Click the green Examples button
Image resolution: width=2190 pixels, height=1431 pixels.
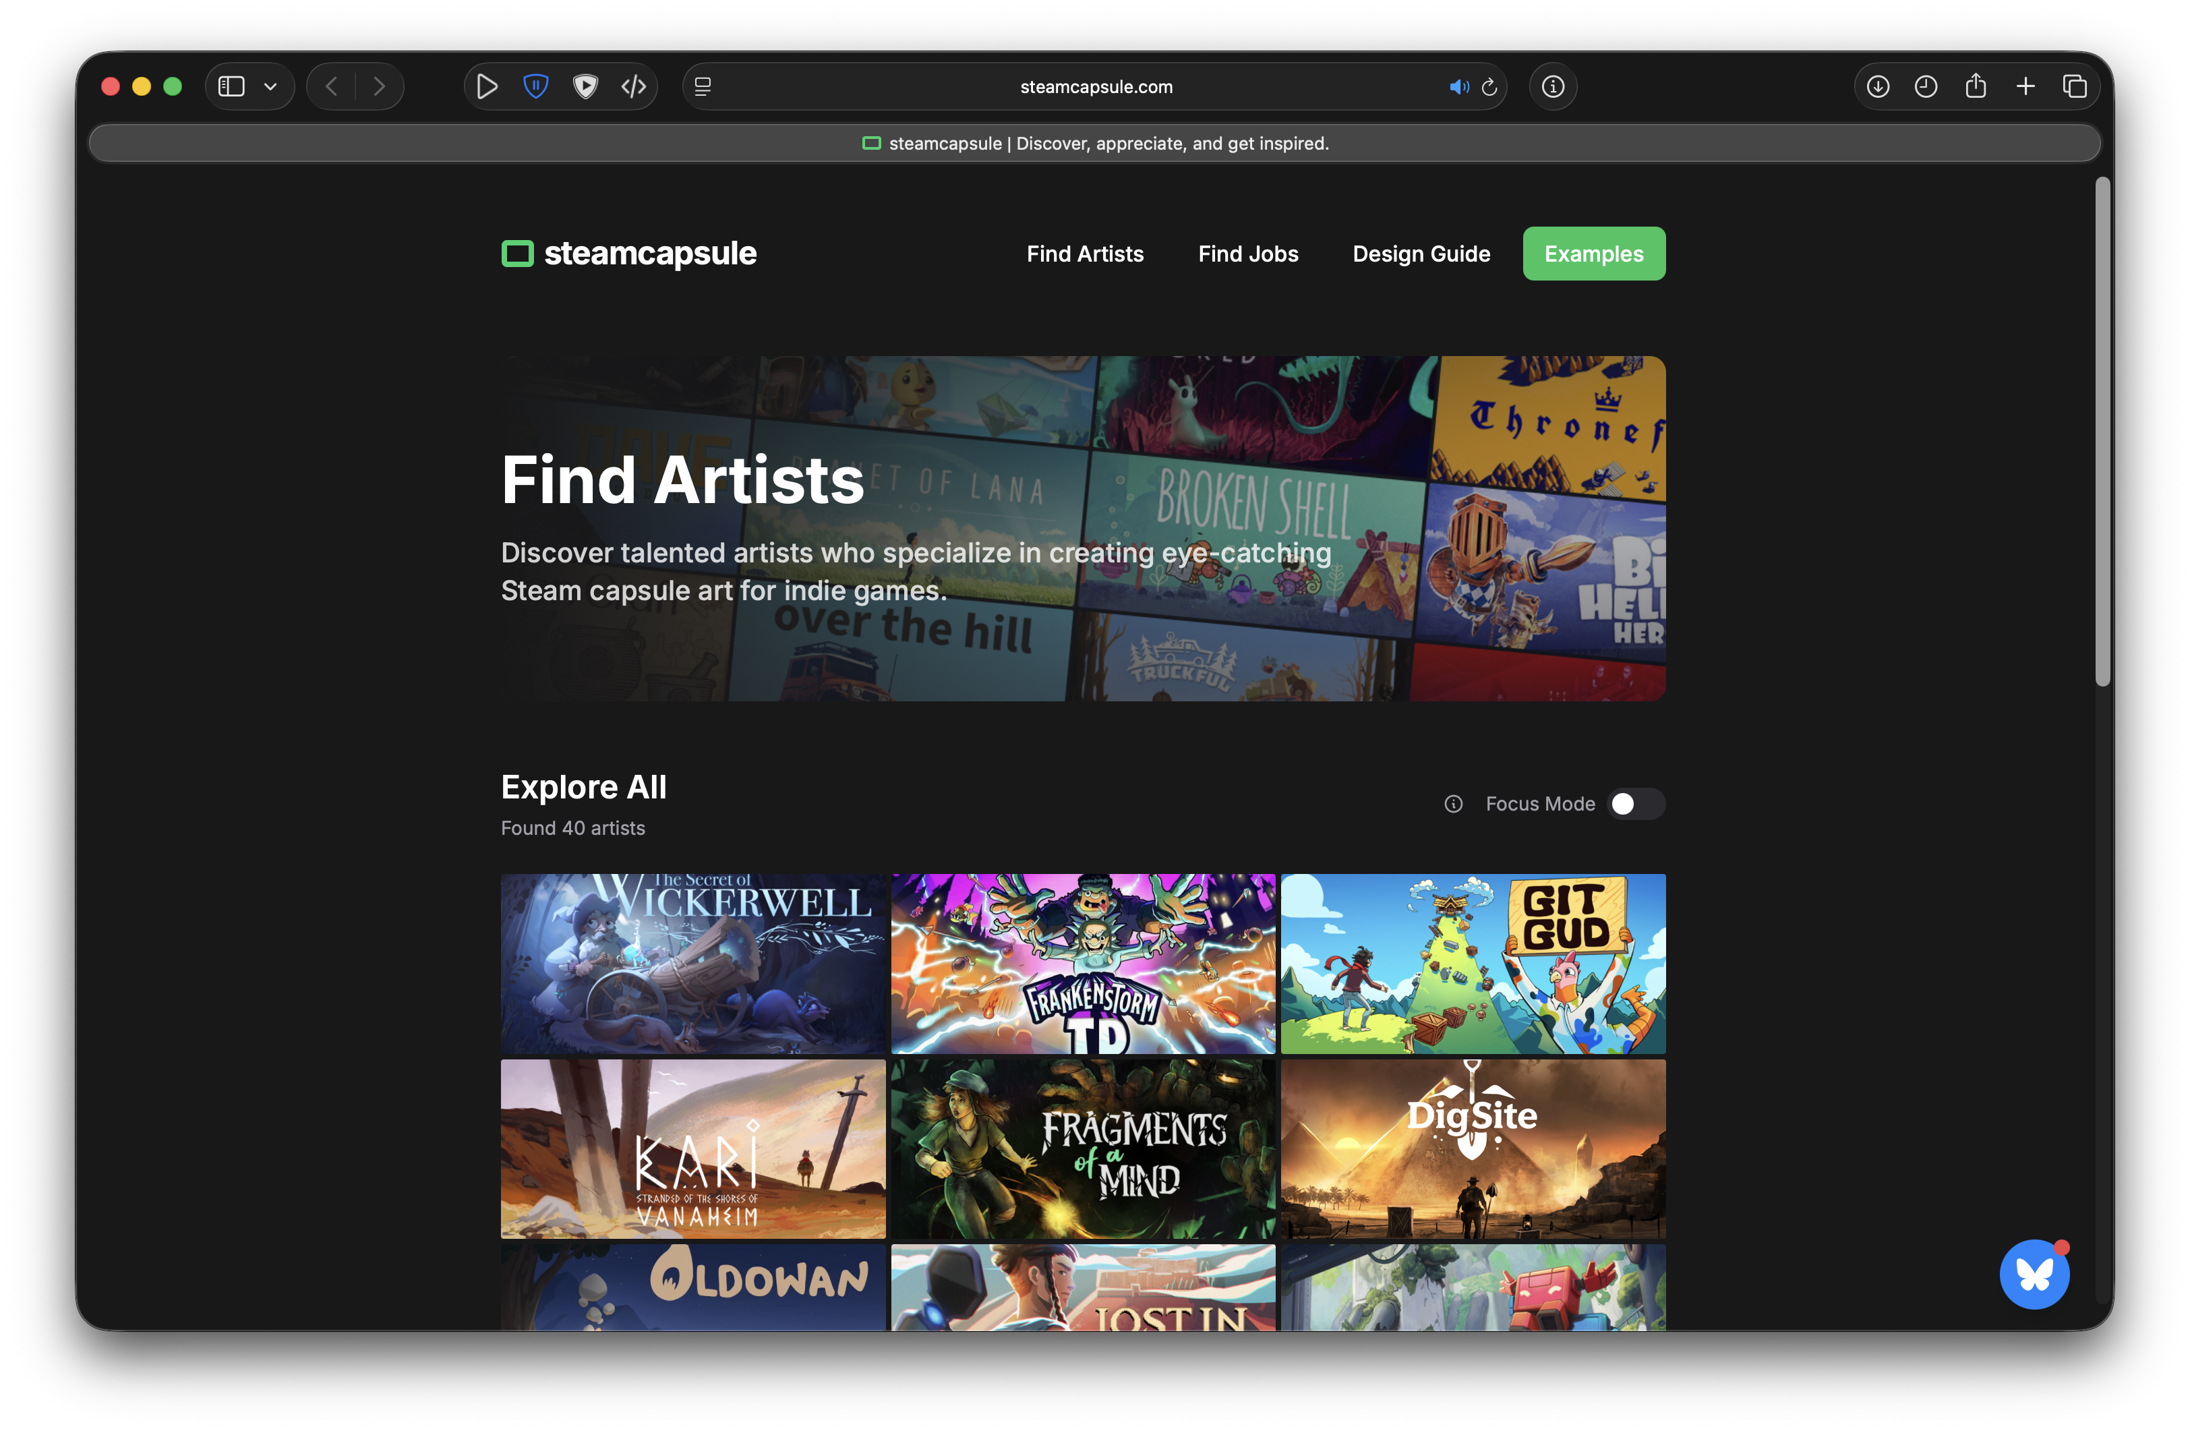[1594, 254]
